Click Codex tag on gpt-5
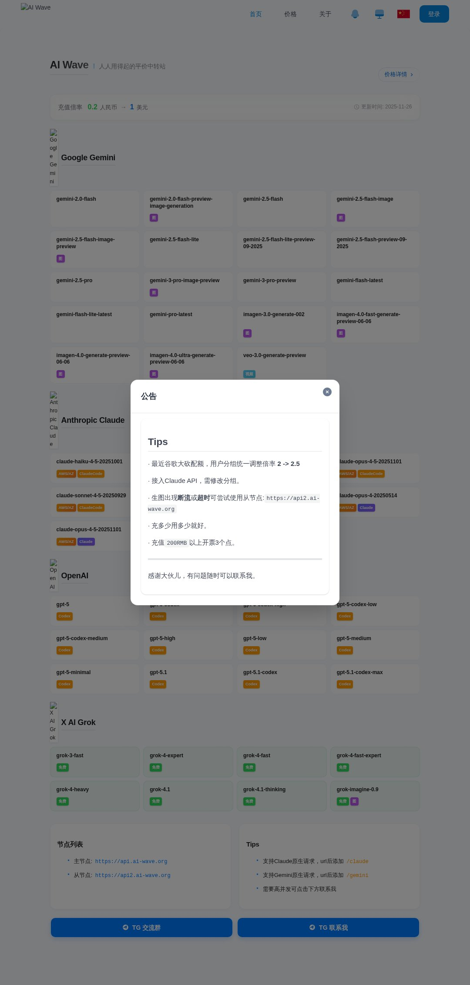Screen dimensions: 470x985 pos(64,616)
